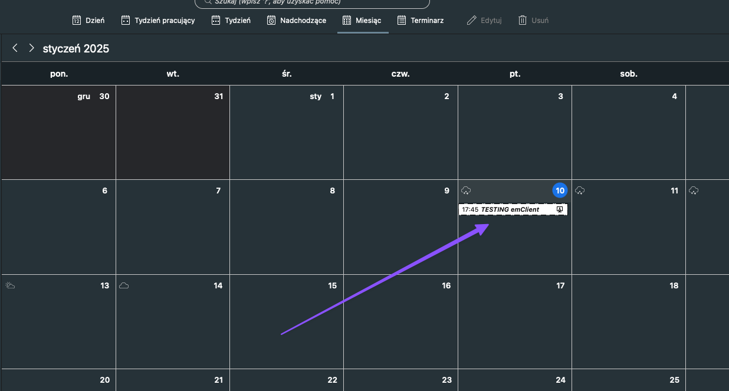Screen dimensions: 729x391
Task: Click the screen icon on TESTING emClient event
Action: tap(560, 209)
